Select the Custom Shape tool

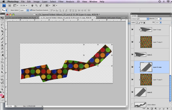tap(2, 76)
